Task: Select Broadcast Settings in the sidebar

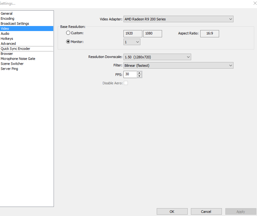Action: [x=15, y=24]
